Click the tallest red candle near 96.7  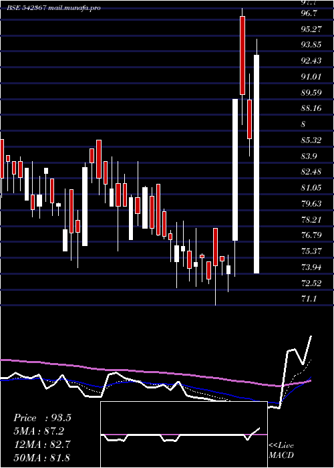(242, 55)
